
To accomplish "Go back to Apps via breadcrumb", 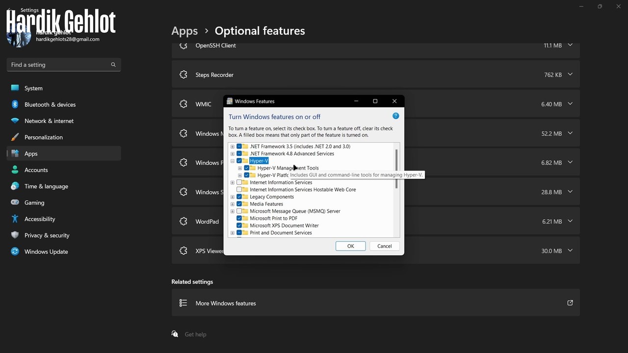I will (184, 31).
